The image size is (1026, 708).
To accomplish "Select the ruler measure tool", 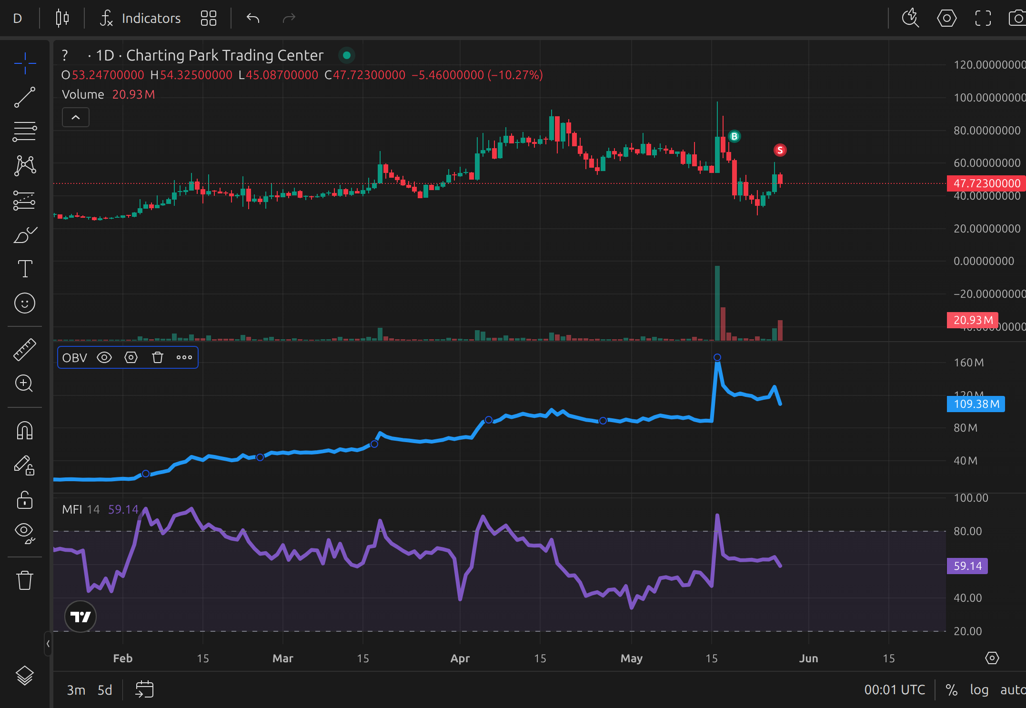I will click(25, 349).
